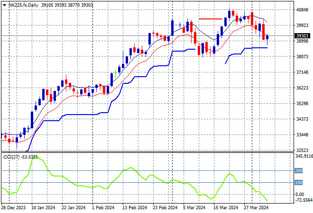The image size is (313, 213).
Task: Click the 5 Mar 2024 date label
Action: coord(194,208)
